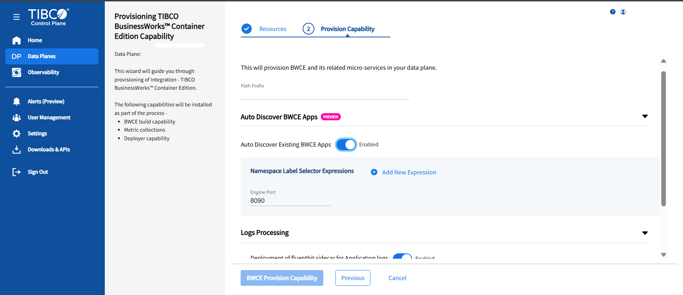683x295 pixels.
Task: Collapse the Auto Discover BWCE Apps section
Action: pyautogui.click(x=645, y=116)
